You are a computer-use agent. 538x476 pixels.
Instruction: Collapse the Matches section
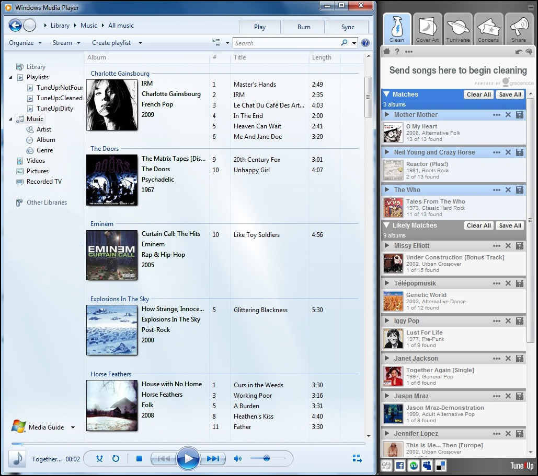point(386,94)
